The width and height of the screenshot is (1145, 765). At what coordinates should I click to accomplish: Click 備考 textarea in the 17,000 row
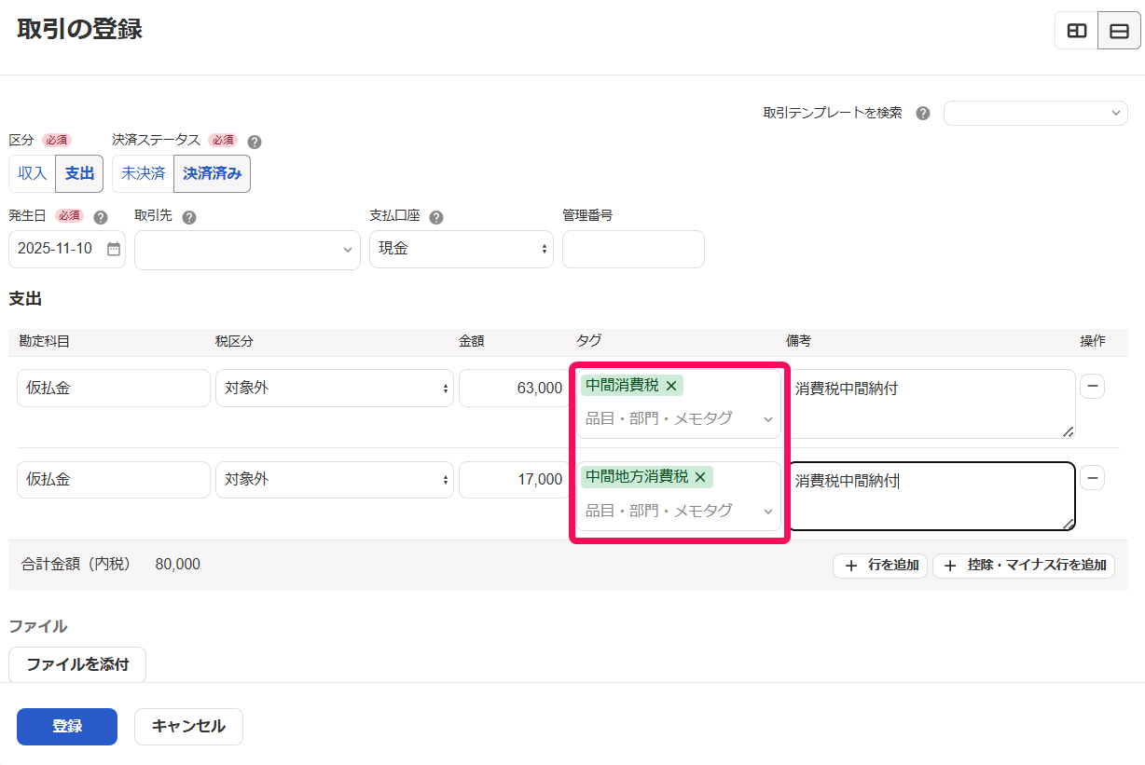(931, 496)
